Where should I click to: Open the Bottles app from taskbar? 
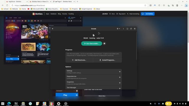52,104
